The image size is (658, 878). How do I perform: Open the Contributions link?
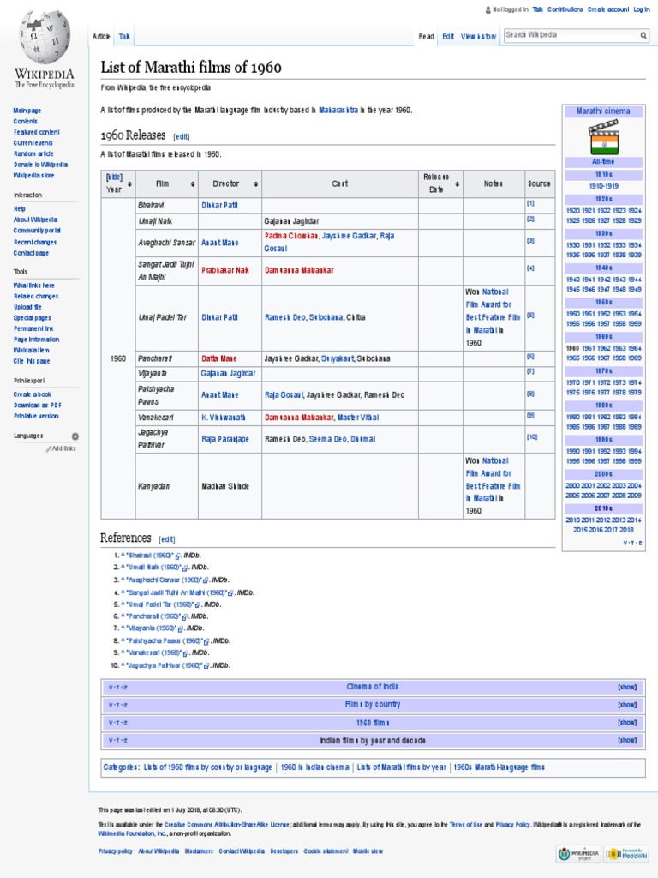[565, 9]
